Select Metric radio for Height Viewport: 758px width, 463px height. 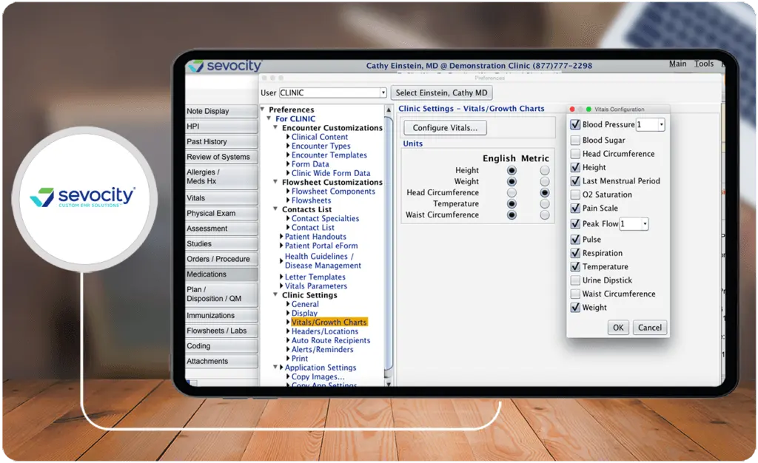click(545, 170)
